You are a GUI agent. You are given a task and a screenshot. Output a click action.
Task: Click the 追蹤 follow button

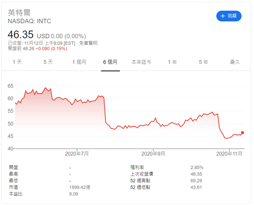(229, 16)
